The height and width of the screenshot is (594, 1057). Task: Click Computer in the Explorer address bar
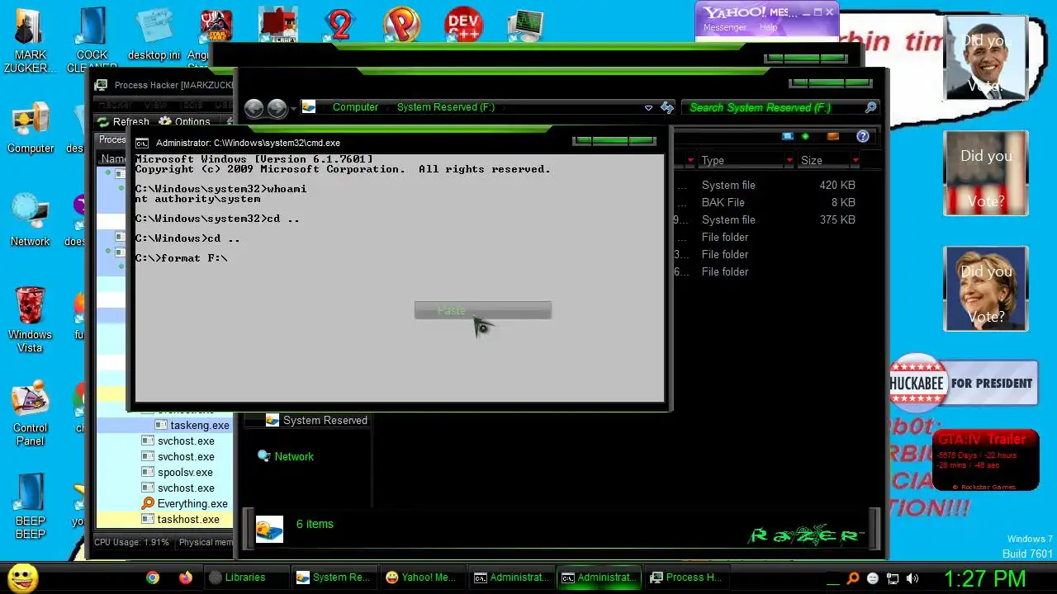(x=355, y=107)
